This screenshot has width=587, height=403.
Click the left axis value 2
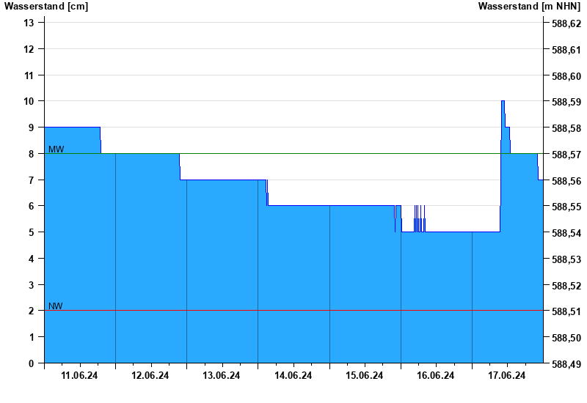[31, 311]
